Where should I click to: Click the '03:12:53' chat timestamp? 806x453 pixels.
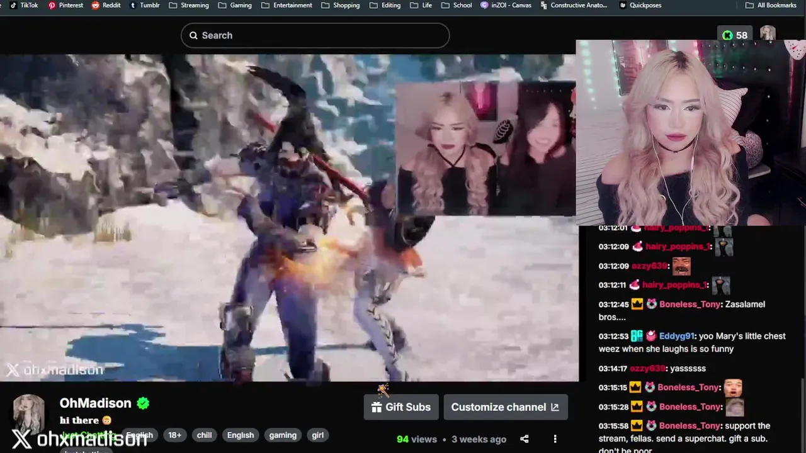pos(613,336)
